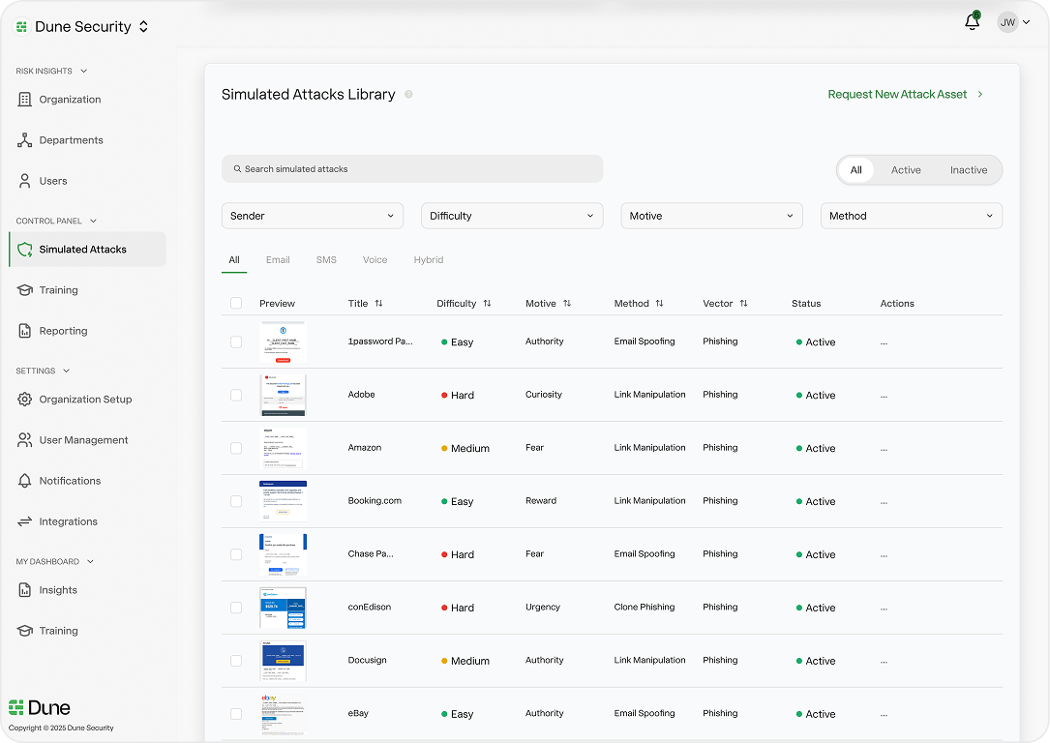The width and height of the screenshot is (1050, 743).
Task: Filter attacks by Active status
Action: tap(906, 170)
